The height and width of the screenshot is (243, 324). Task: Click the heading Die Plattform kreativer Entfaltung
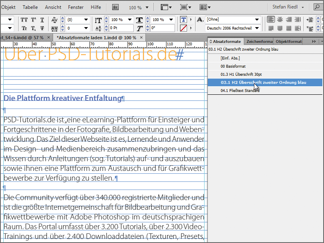click(x=62, y=98)
